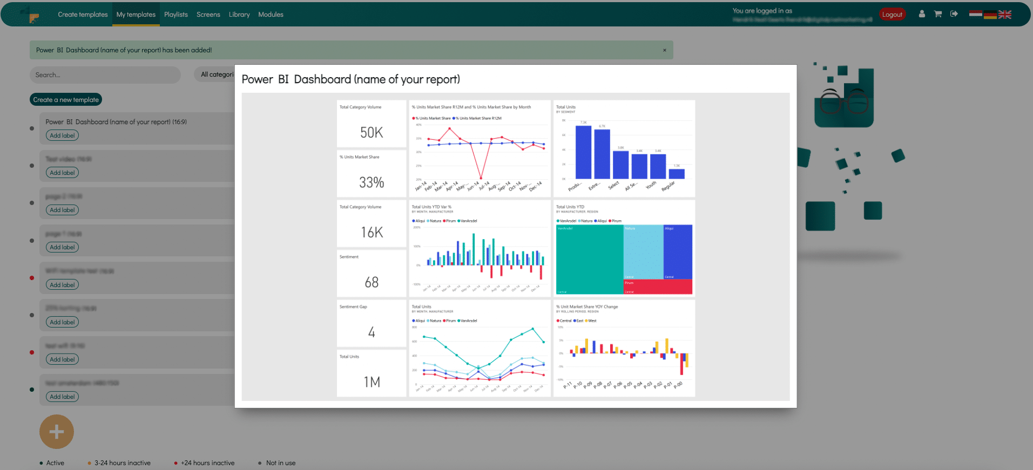Click the % Units Market Share 33% card
1033x470 pixels.
(372, 174)
